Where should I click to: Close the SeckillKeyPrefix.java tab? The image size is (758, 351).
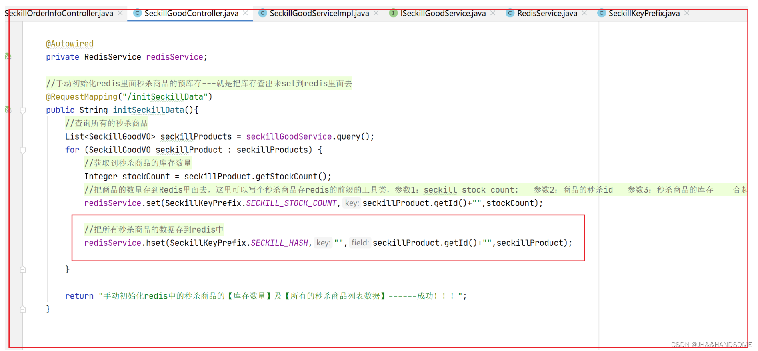(x=687, y=13)
